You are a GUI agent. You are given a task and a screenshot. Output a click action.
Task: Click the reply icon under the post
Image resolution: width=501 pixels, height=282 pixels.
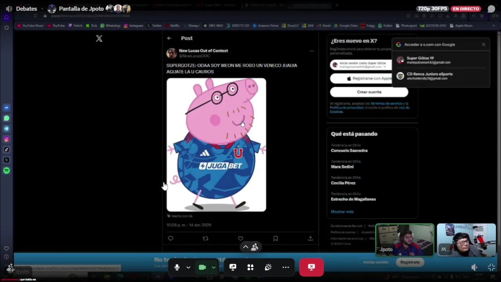pos(171,238)
